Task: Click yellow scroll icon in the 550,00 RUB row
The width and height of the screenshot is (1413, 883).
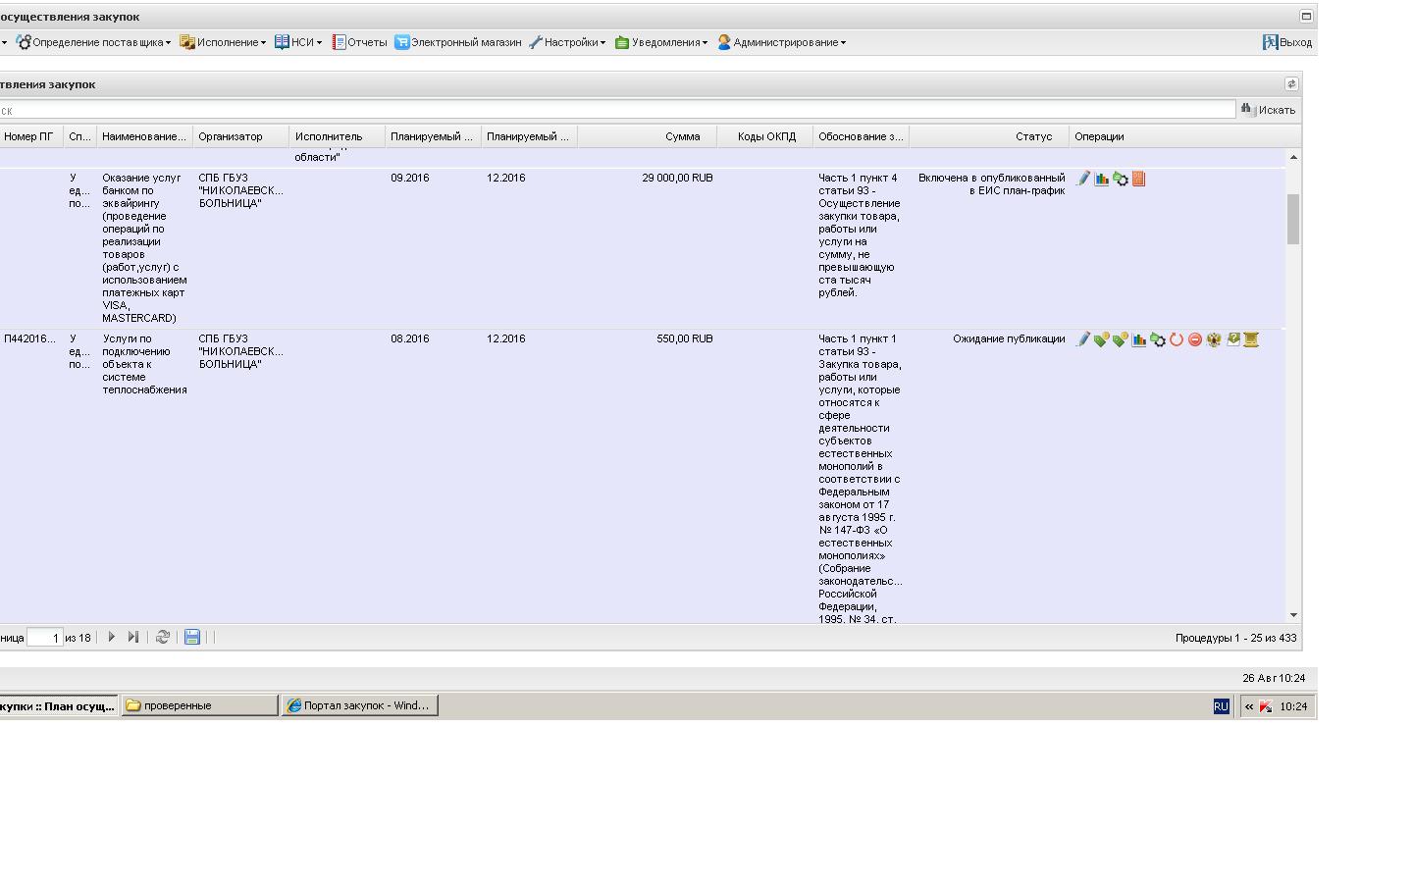Action: click(1251, 339)
